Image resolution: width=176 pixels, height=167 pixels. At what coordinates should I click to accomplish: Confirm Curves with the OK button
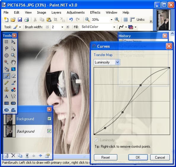138,157
